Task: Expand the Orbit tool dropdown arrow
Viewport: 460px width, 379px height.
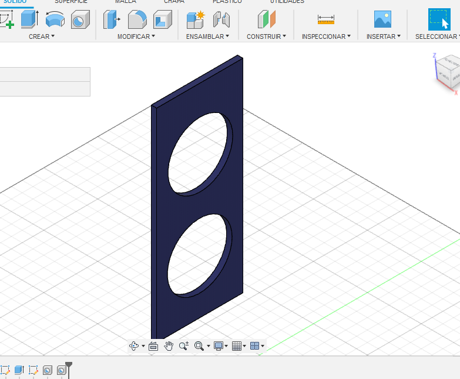Action: [143, 346]
